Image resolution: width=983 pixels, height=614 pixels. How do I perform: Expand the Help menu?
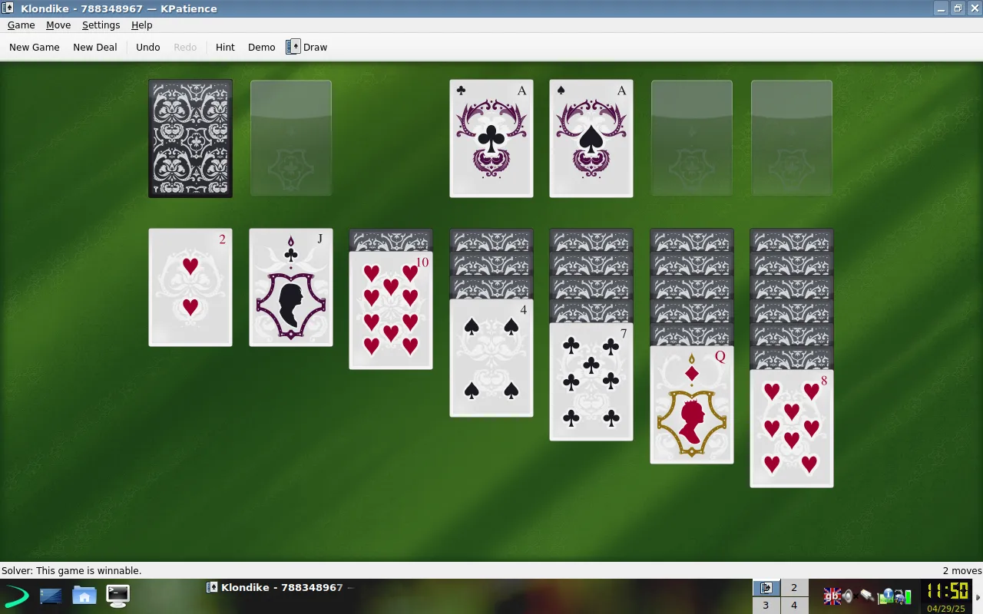click(141, 25)
